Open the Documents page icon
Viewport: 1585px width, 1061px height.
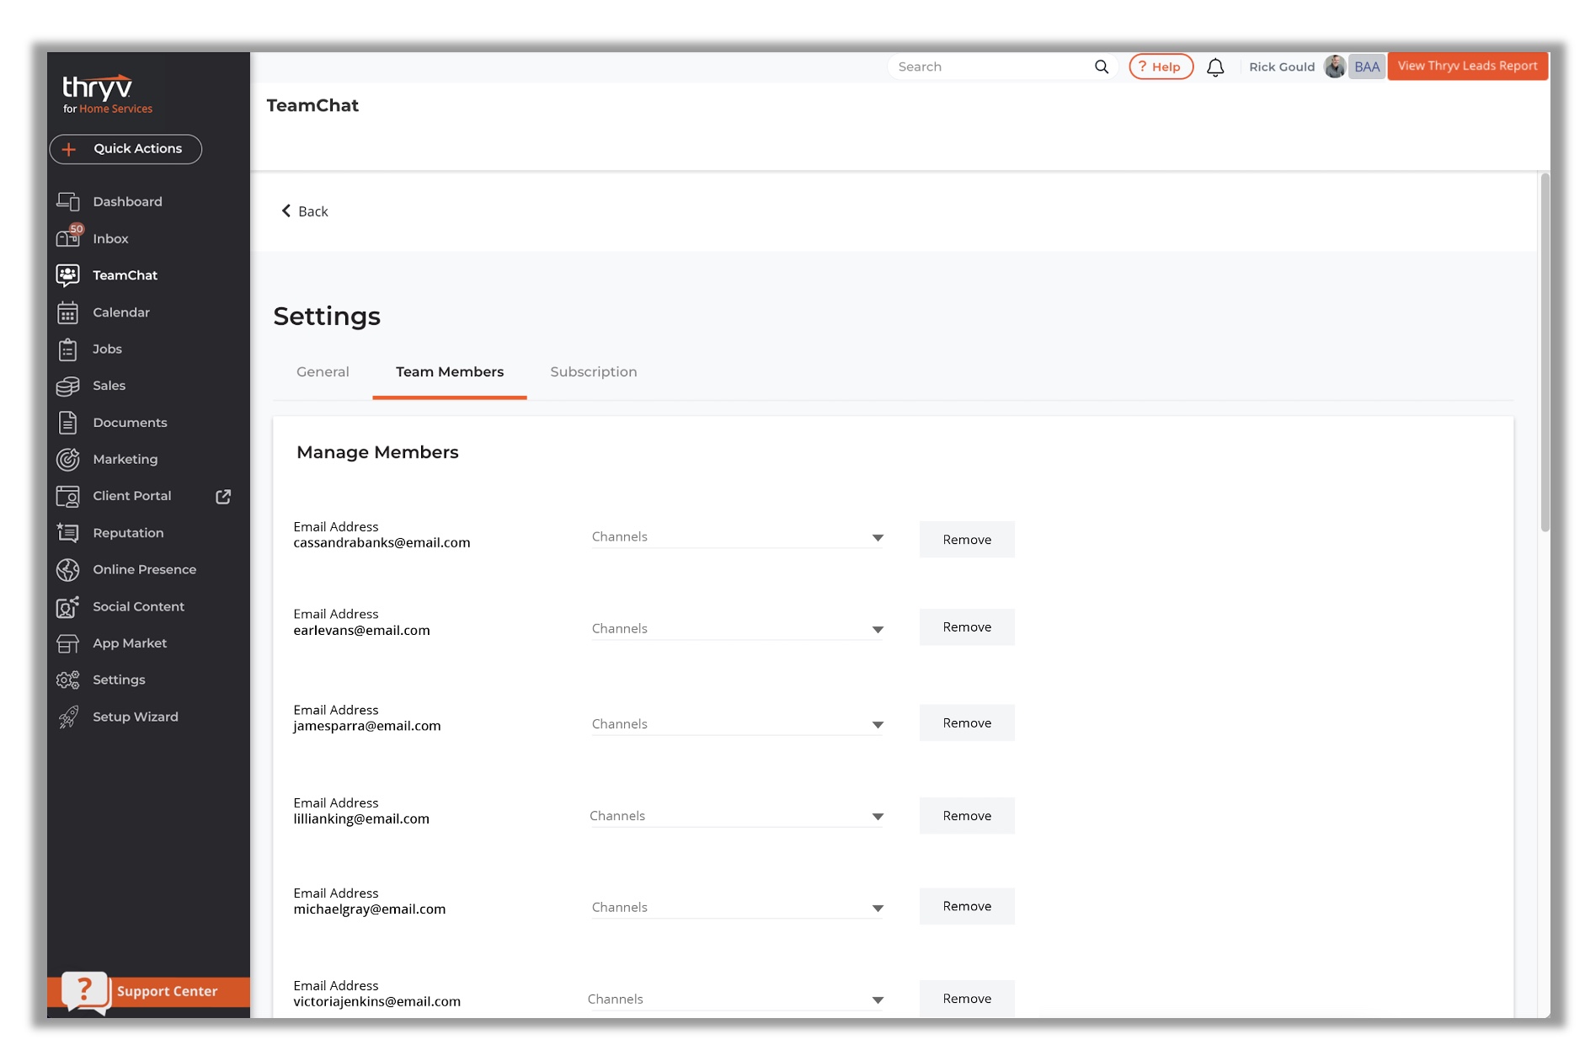coord(67,423)
